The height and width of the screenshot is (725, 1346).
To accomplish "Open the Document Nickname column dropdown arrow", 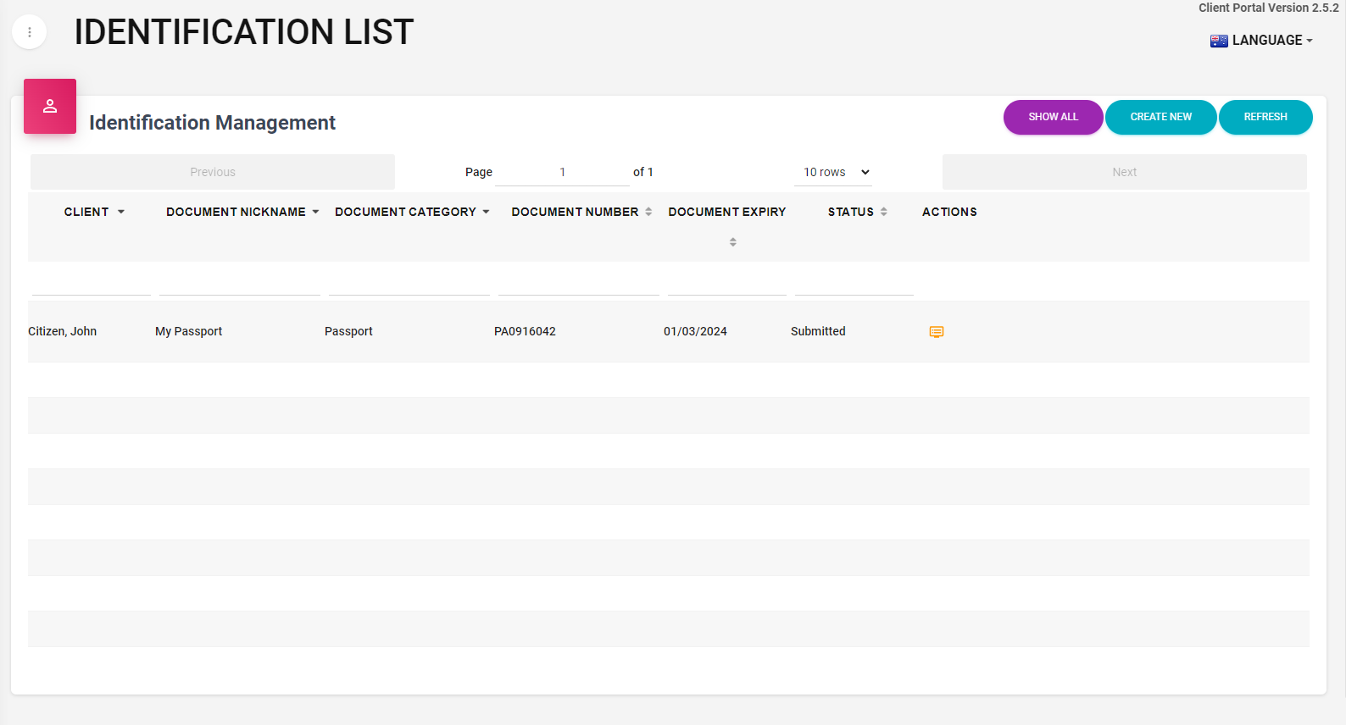I will coord(315,212).
